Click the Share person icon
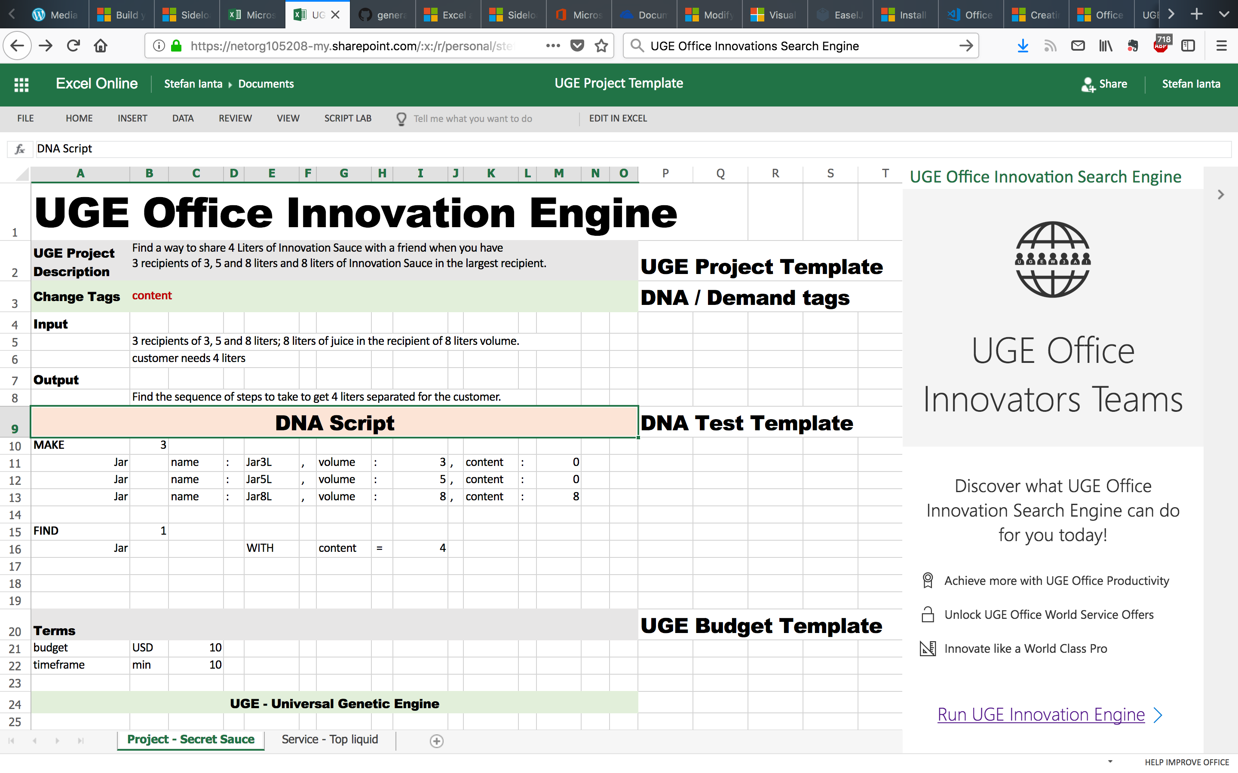1238x773 pixels. point(1088,84)
